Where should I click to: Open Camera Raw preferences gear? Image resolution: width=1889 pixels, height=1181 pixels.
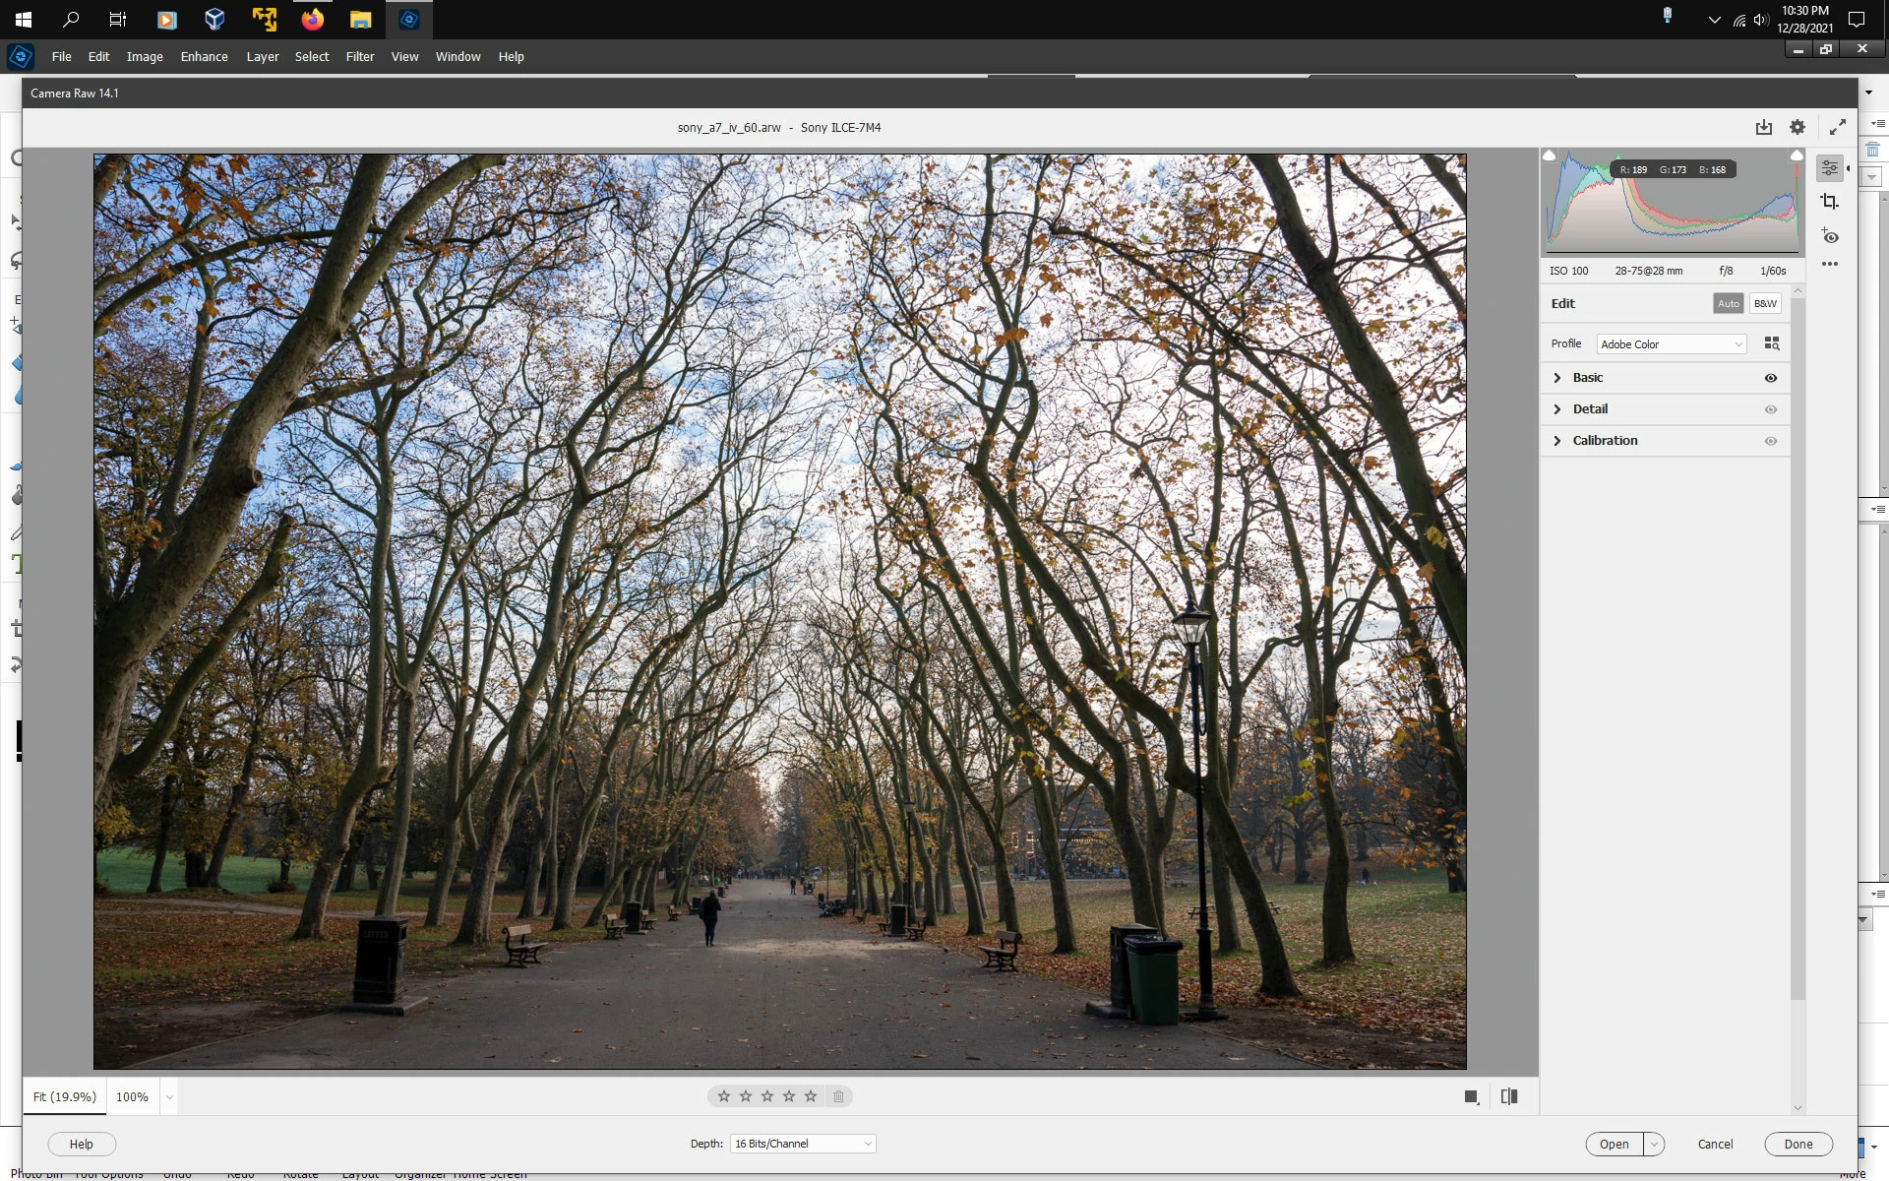[1798, 127]
